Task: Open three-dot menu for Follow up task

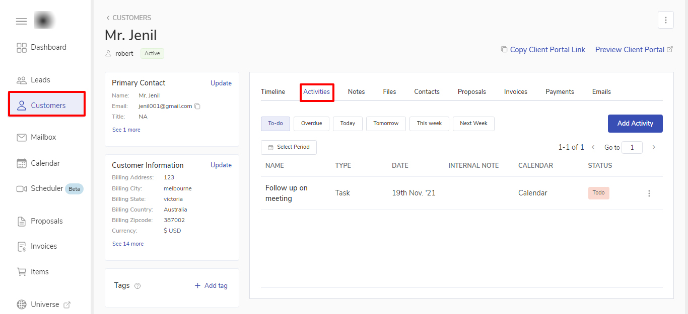Action: click(x=649, y=193)
